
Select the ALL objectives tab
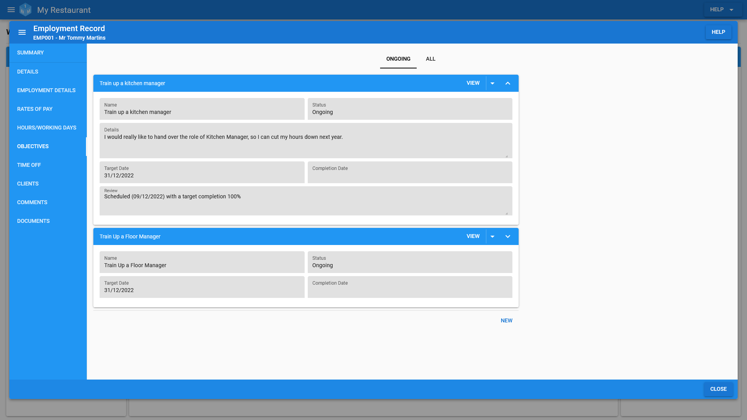pos(430,58)
